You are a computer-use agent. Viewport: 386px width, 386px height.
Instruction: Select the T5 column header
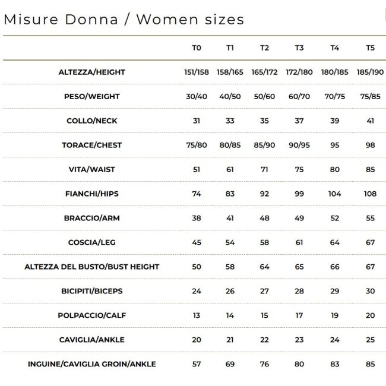(371, 48)
